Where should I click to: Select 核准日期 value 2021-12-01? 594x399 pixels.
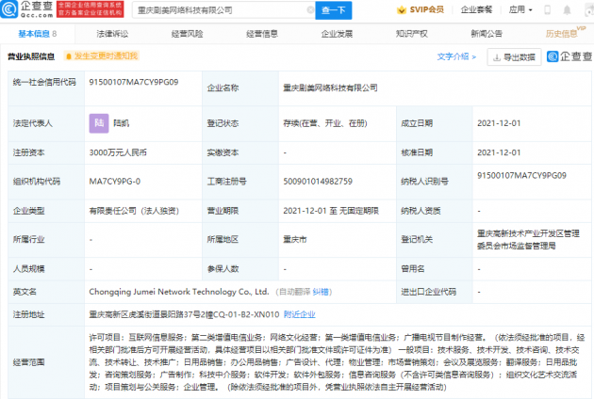pos(499,152)
